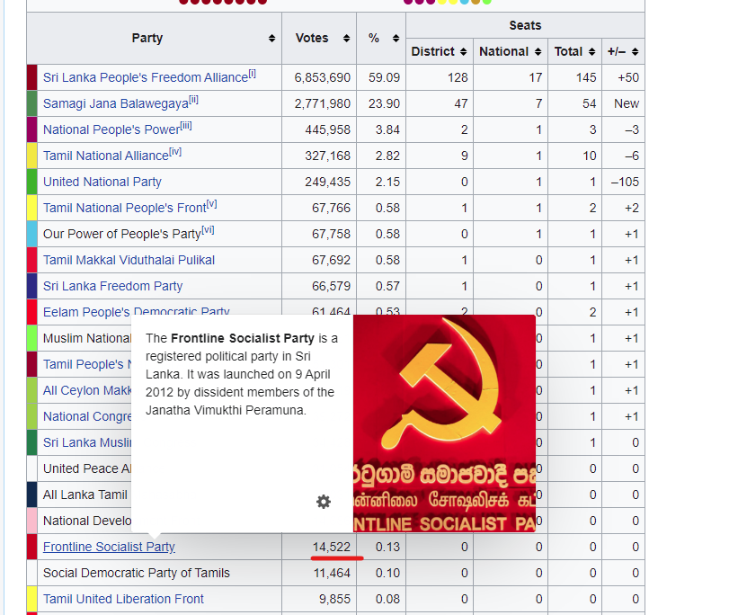Viewport: 738px width, 615px height.
Task: Open Frontline Socialist Party link
Action: (x=109, y=547)
